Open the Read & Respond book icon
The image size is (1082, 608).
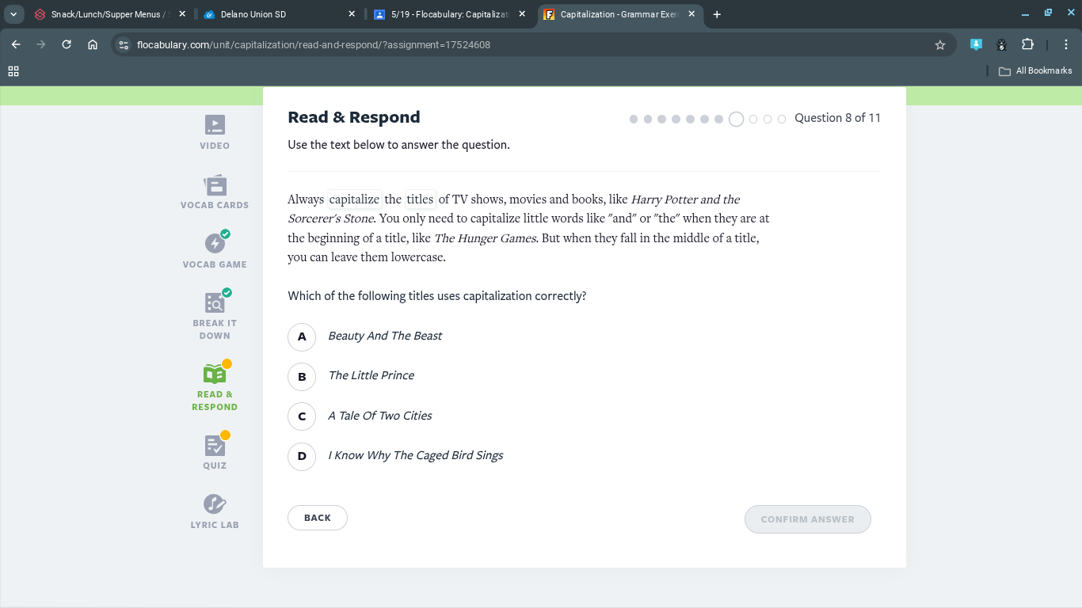(215, 373)
